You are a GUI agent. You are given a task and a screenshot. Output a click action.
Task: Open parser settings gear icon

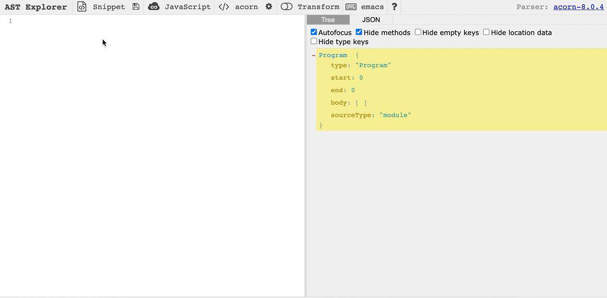[x=269, y=7]
